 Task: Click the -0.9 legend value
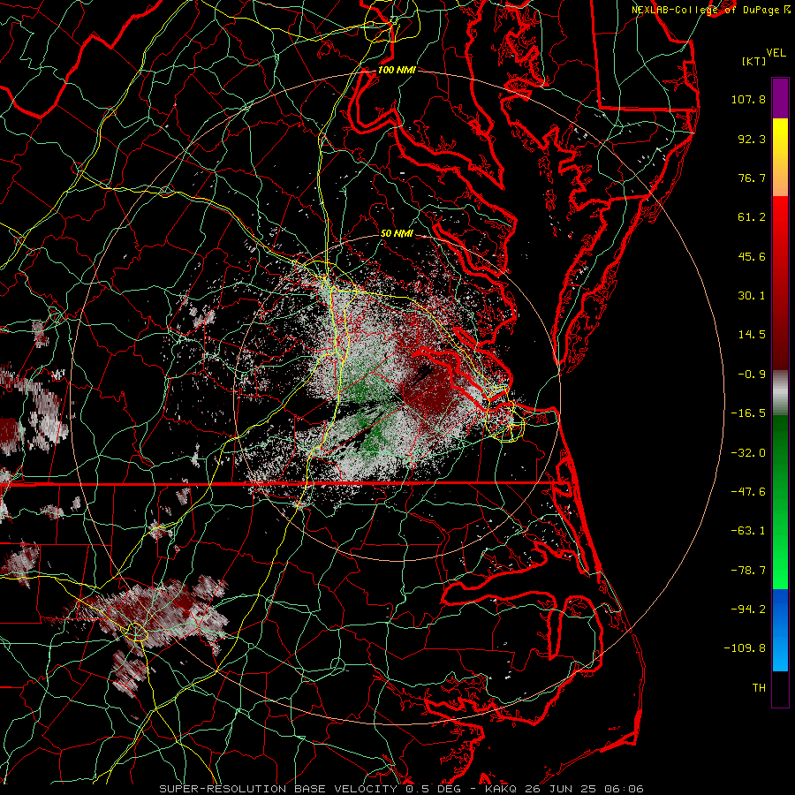[x=752, y=375]
